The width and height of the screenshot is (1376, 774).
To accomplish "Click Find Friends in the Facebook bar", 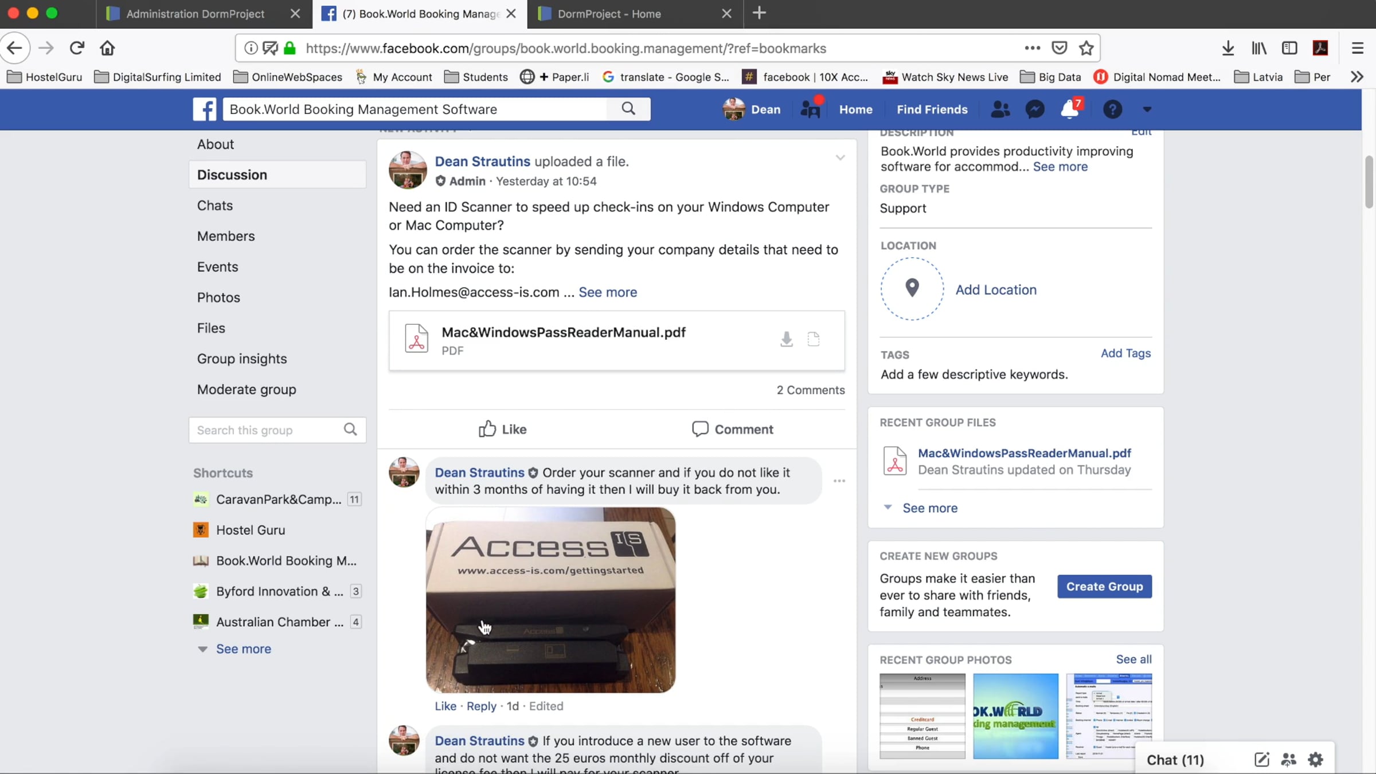I will pyautogui.click(x=932, y=109).
